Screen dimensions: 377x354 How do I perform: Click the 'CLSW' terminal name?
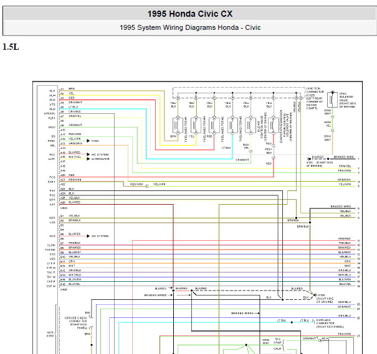tap(51, 245)
